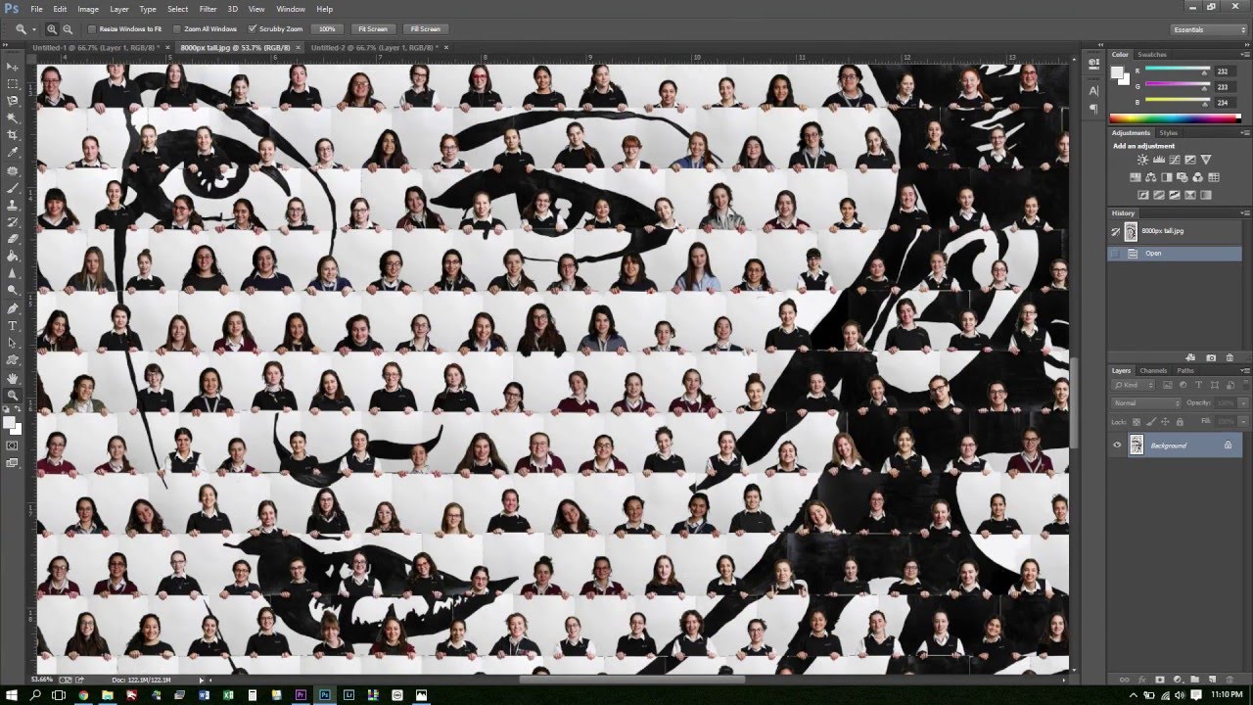The width and height of the screenshot is (1253, 705).
Task: Click the Fill Screen button
Action: point(426,29)
